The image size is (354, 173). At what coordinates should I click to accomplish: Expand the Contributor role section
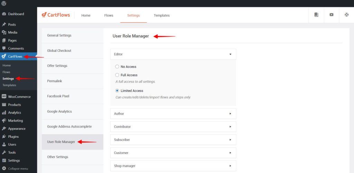(x=173, y=127)
